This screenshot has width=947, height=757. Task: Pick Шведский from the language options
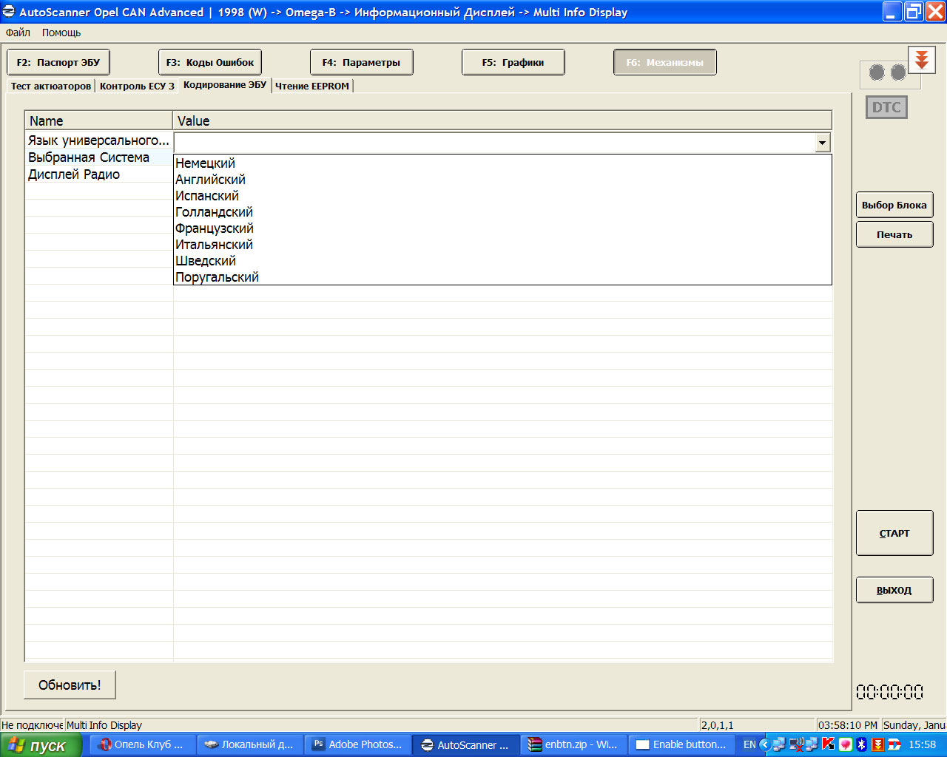click(502, 261)
